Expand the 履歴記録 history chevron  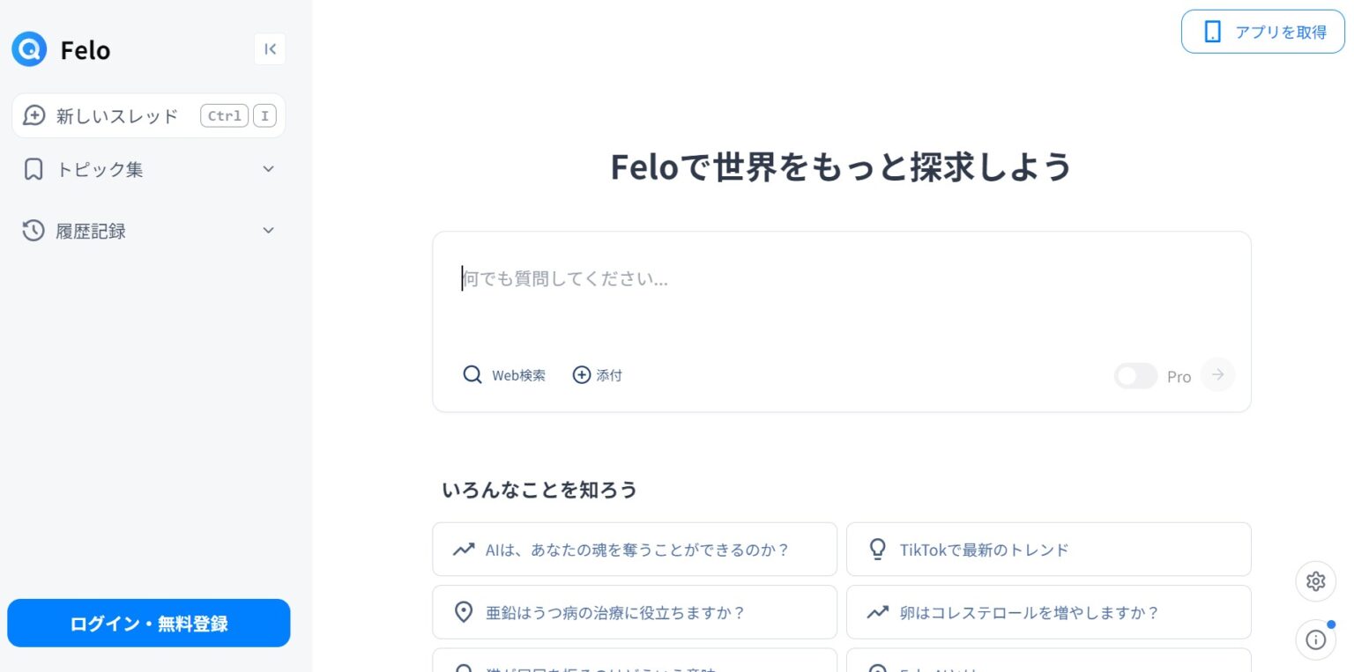point(268,231)
